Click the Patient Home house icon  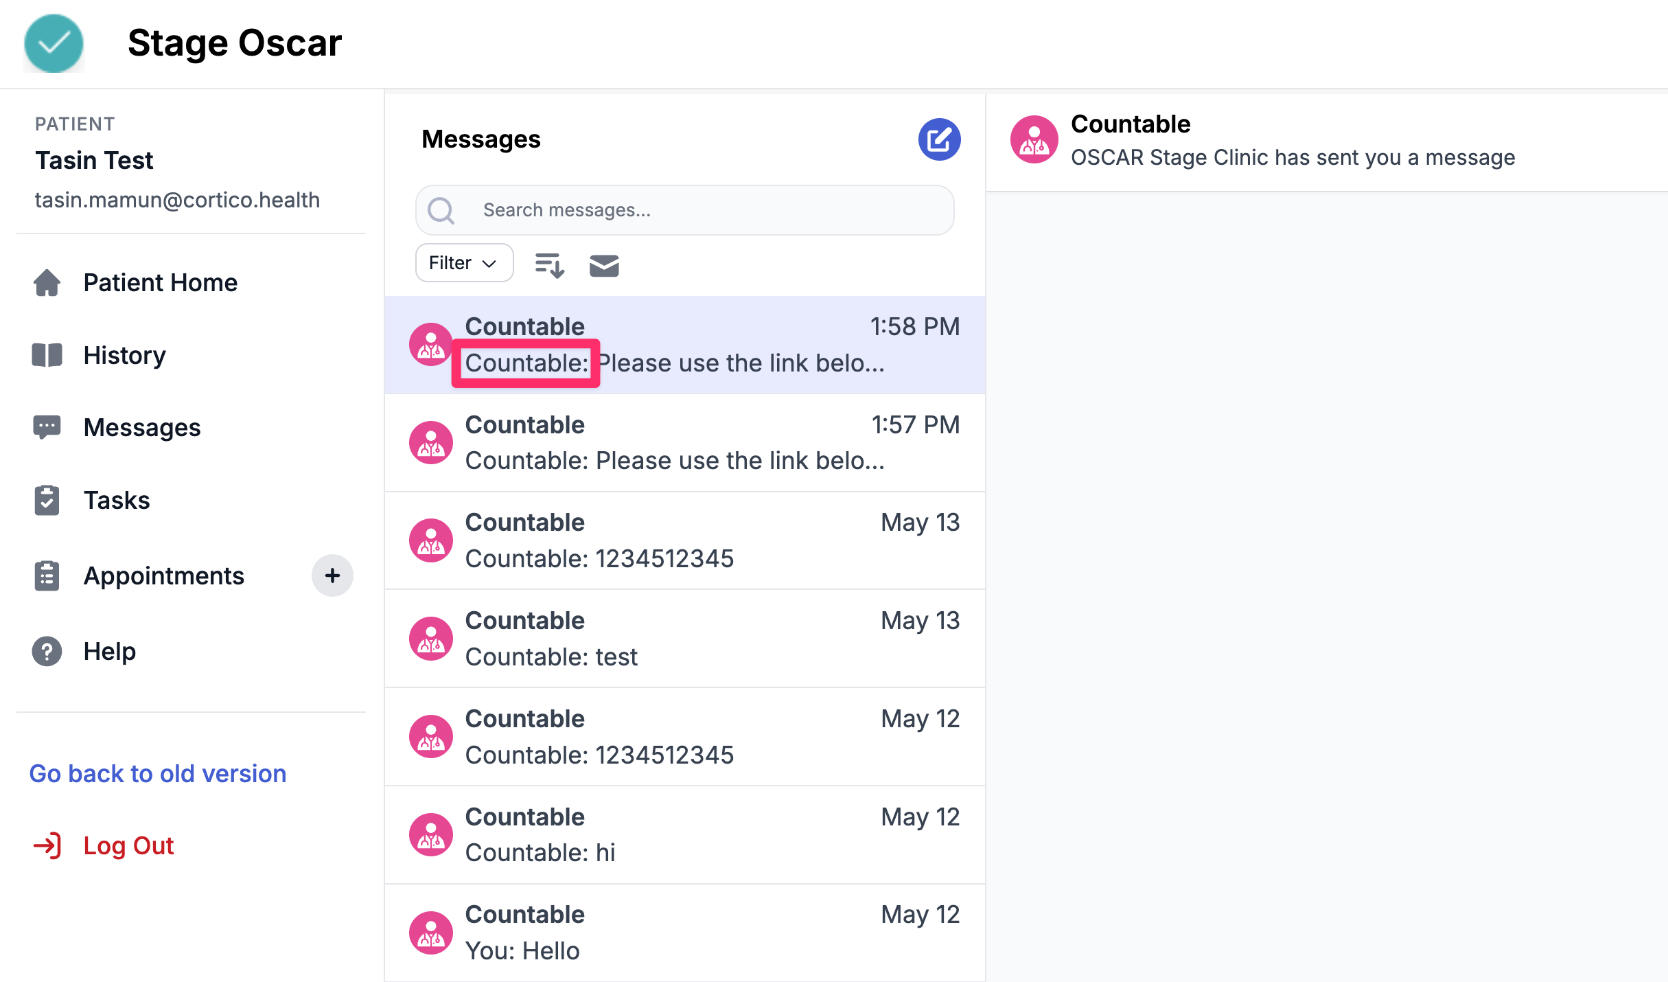(x=47, y=282)
